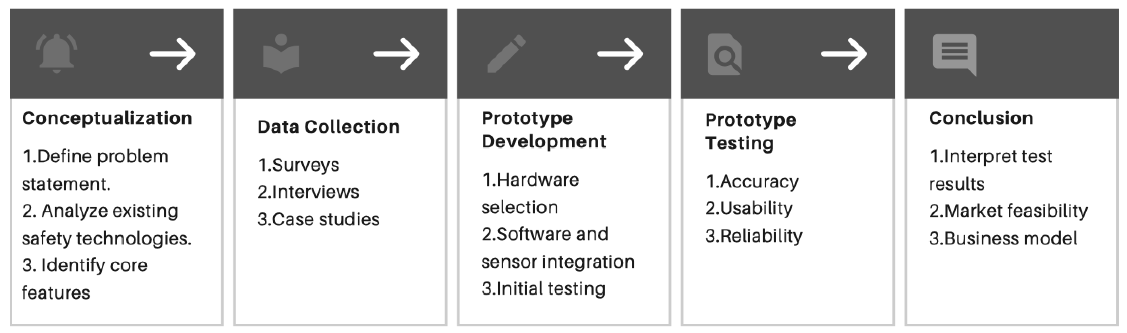The image size is (1127, 333).
Task: Select the Conceptualization heading
Action: (x=107, y=118)
